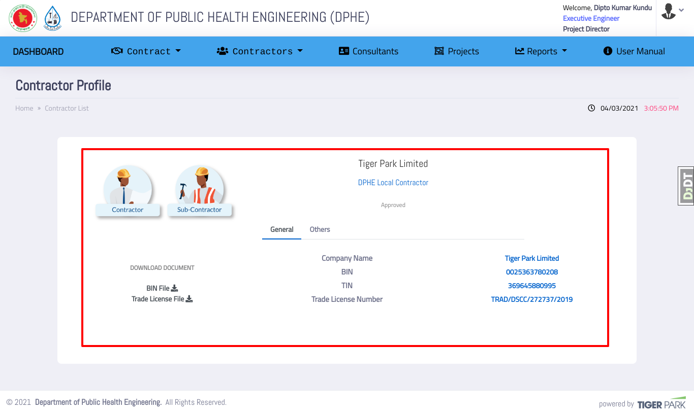694x414 pixels.
Task: Select the General tab
Action: [x=281, y=229]
